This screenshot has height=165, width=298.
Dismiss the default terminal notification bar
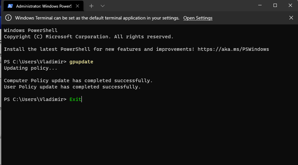pos(291,18)
